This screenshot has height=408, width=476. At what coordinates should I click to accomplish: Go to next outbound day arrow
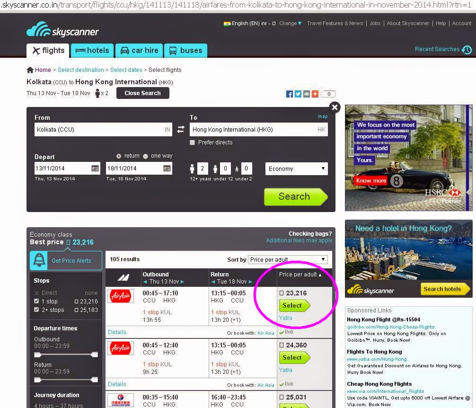click(183, 282)
